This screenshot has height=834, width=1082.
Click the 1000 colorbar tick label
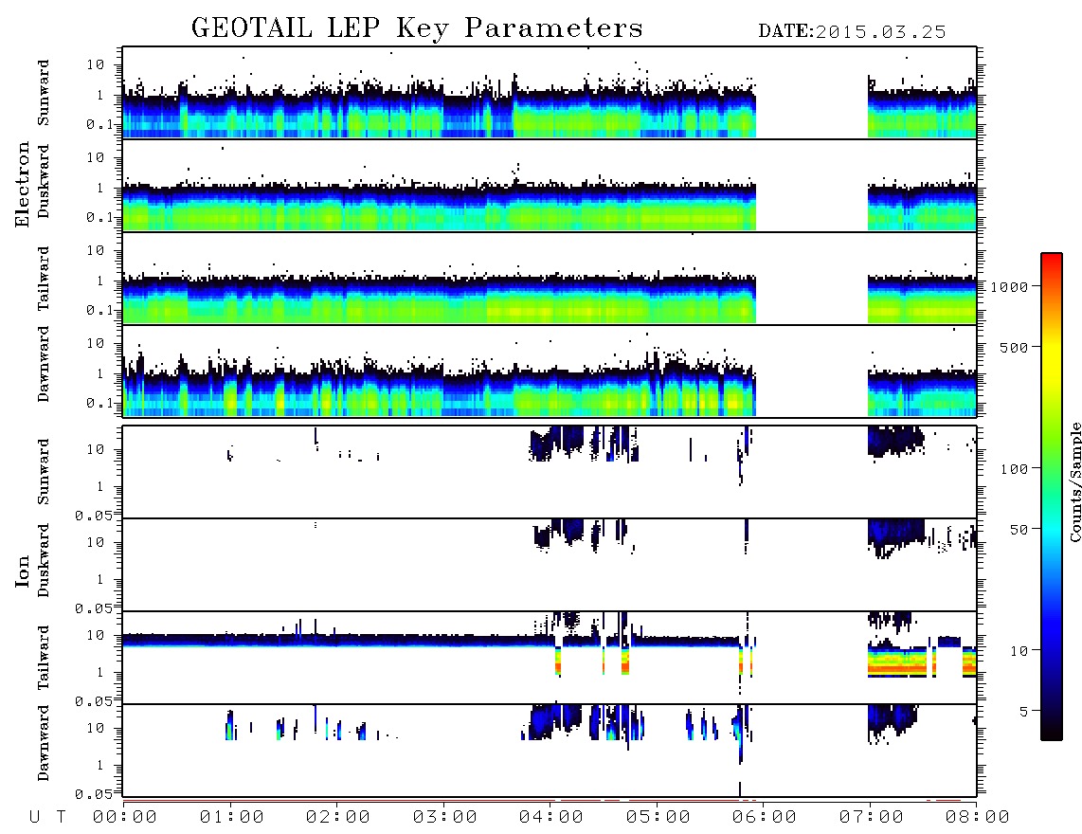point(1009,287)
